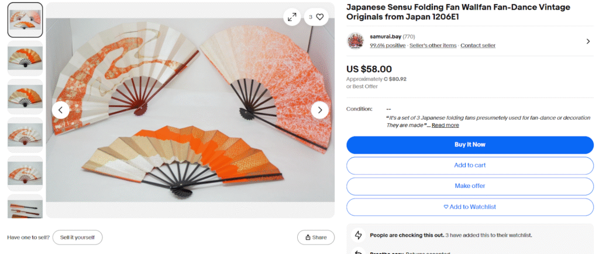Add the fan set to cart
Image resolution: width=599 pixels, height=254 pixels.
470,165
